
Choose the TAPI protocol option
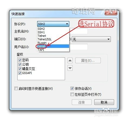click(x=53, y=50)
